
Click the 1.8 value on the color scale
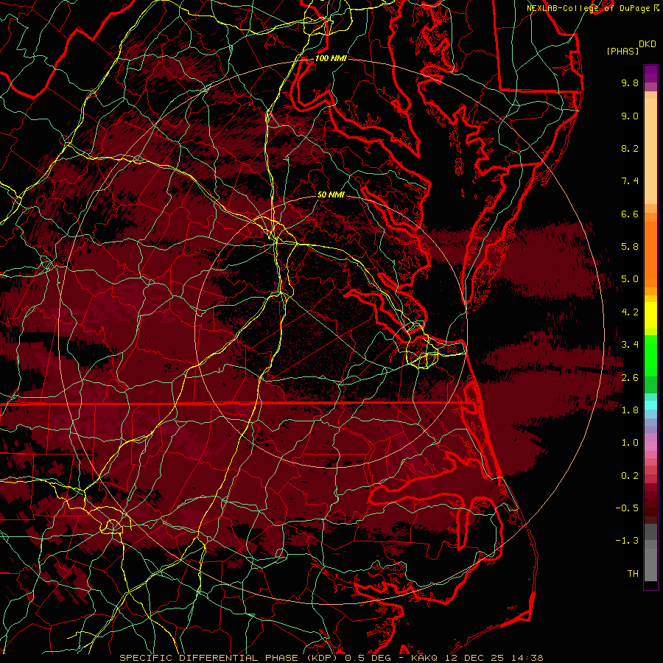click(x=630, y=410)
